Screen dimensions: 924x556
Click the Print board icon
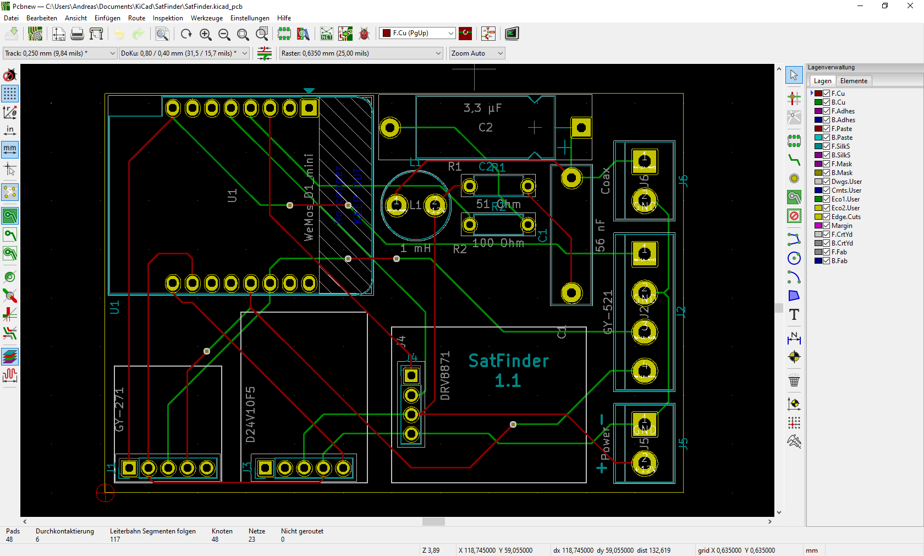78,34
